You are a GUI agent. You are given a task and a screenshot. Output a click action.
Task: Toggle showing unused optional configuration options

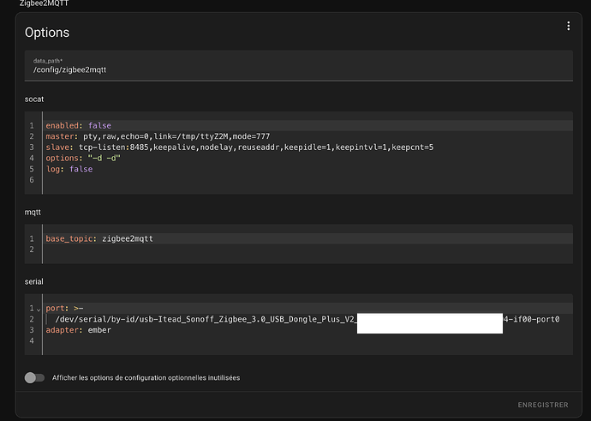click(x=34, y=377)
